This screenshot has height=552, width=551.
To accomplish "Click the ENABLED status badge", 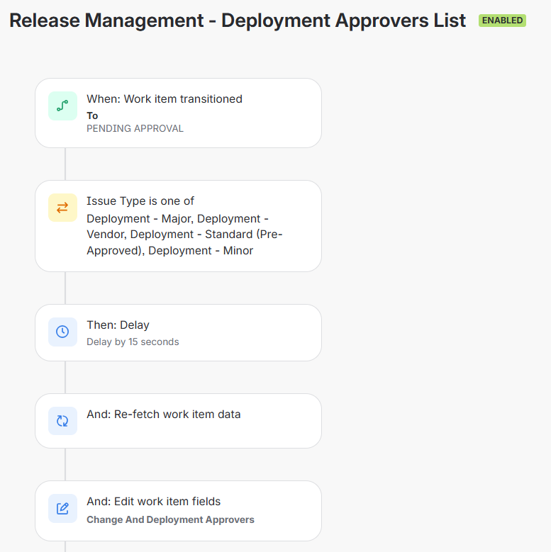I will [x=502, y=21].
